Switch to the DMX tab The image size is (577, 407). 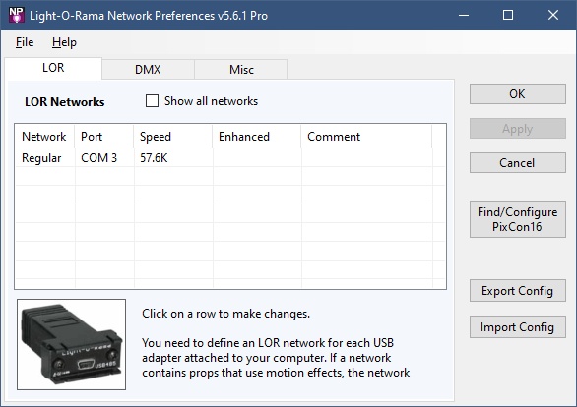pyautogui.click(x=148, y=70)
